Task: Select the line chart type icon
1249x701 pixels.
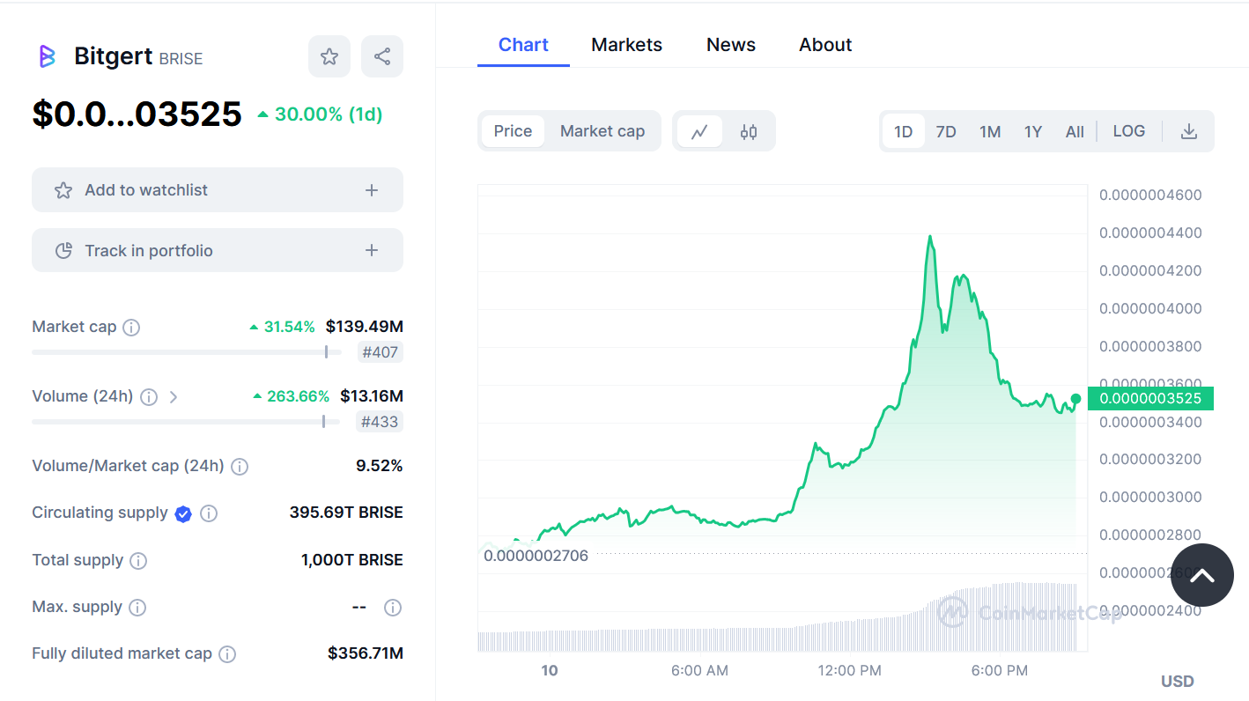Action: click(x=699, y=132)
